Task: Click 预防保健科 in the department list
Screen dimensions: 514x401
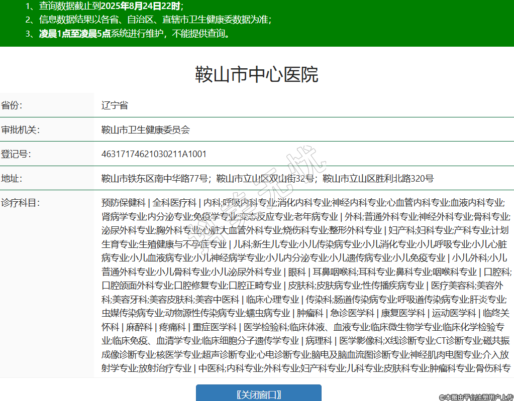Action: [123, 203]
